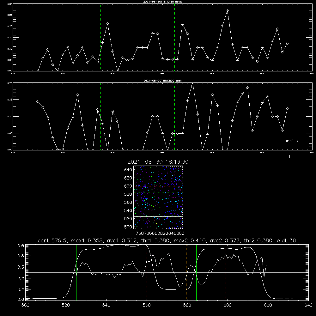Click the last diamond marker of the dawn curve

(x=287, y=43)
